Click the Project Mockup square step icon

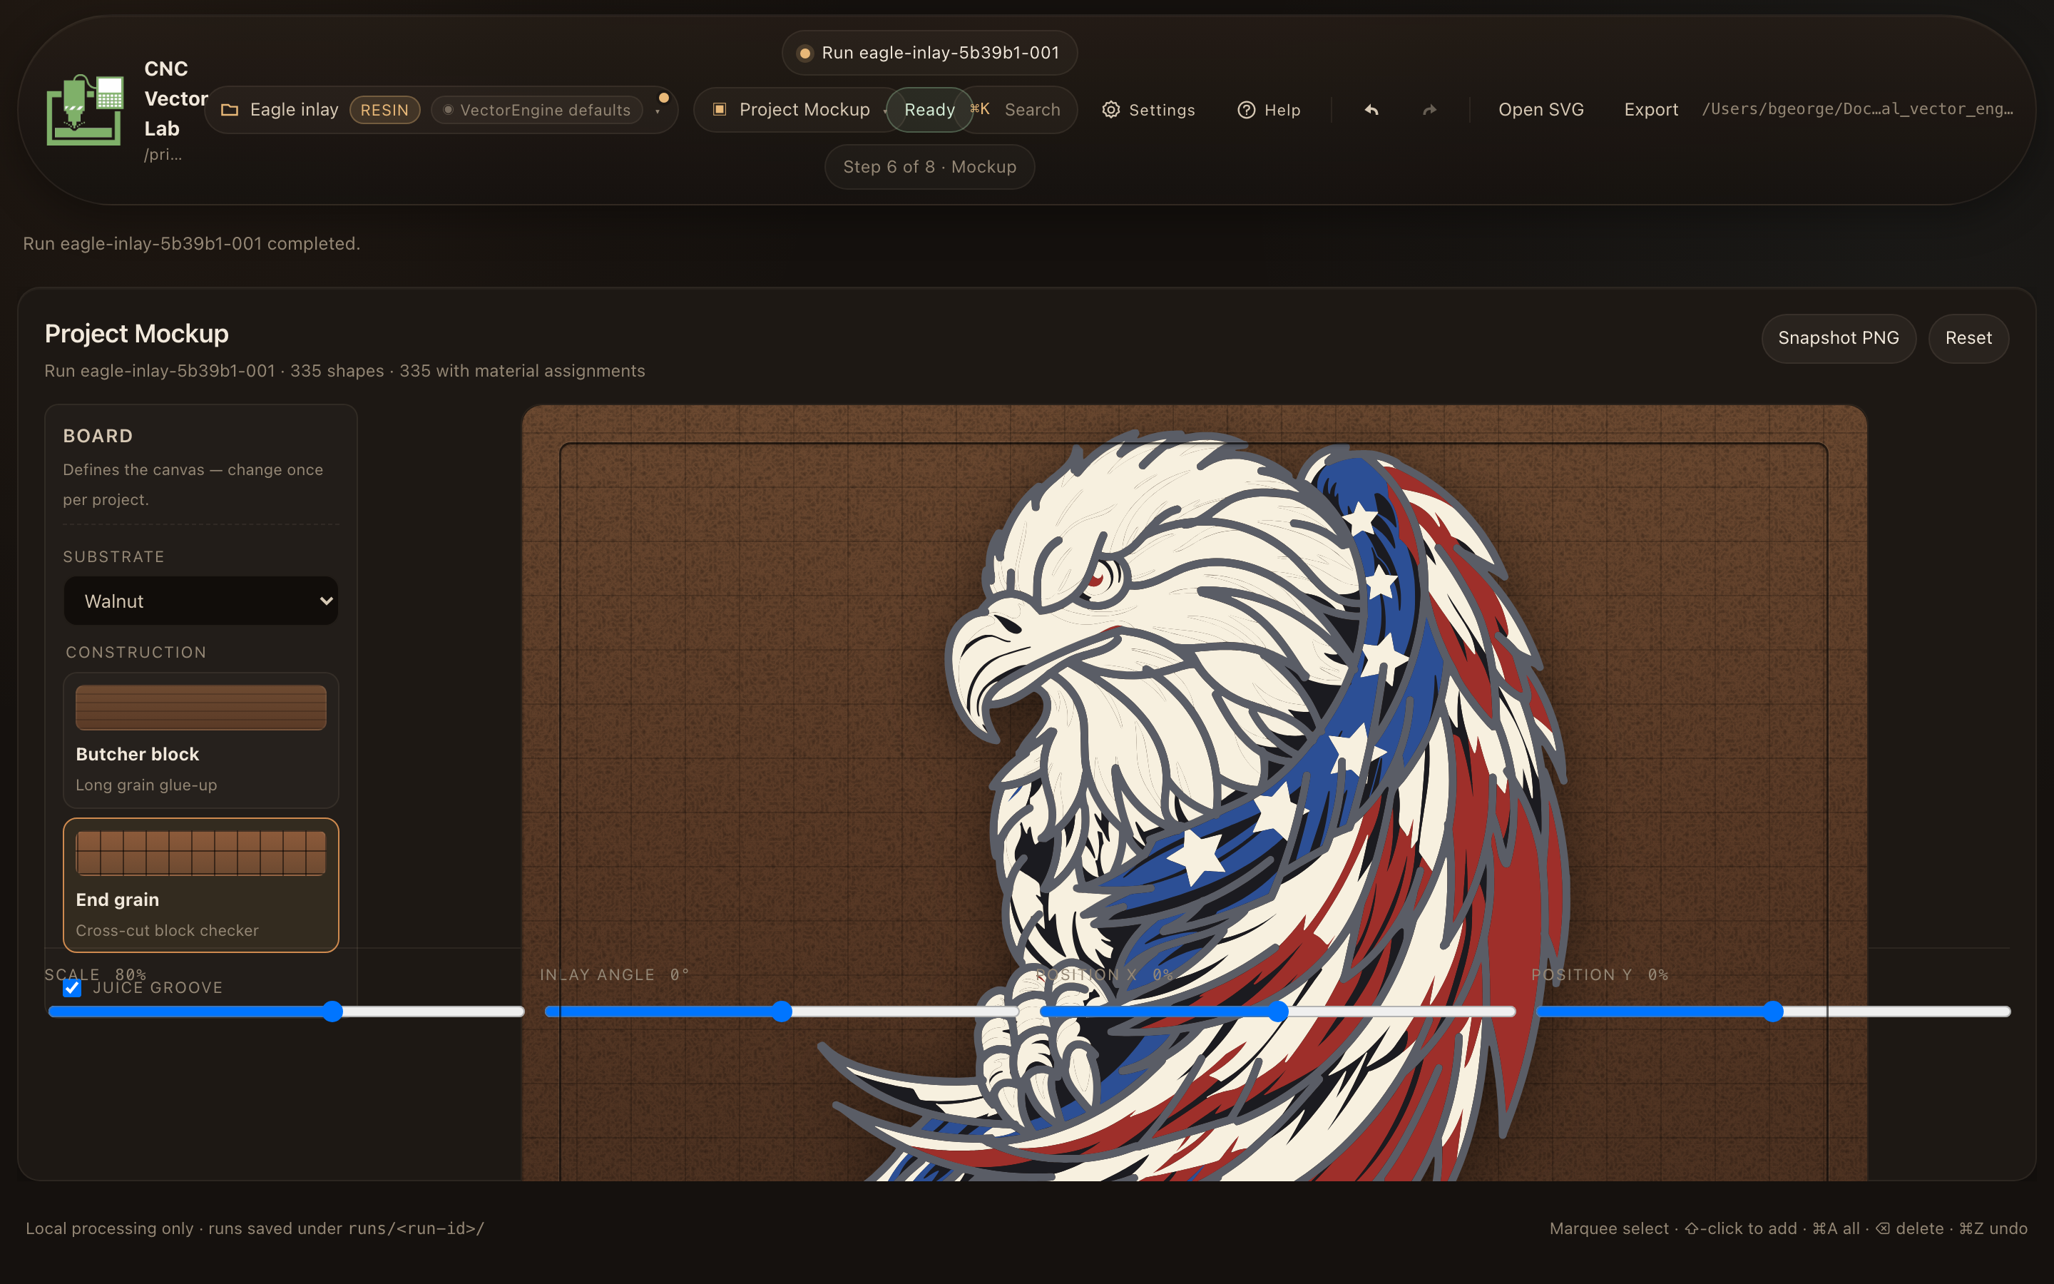tap(720, 108)
